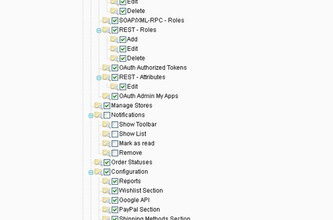
Task: Click folder icon beside PayPal Section
Action: tap(106, 210)
